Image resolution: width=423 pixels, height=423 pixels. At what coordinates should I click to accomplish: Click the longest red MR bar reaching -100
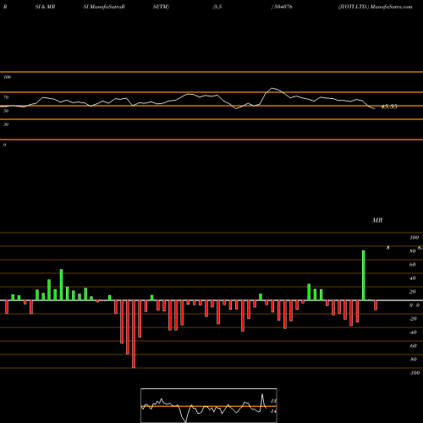click(134, 334)
